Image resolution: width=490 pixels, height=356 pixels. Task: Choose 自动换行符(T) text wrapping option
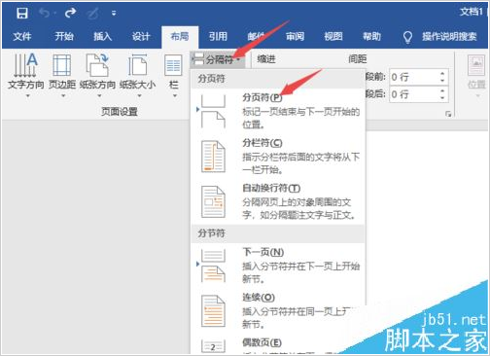pyautogui.click(x=279, y=201)
